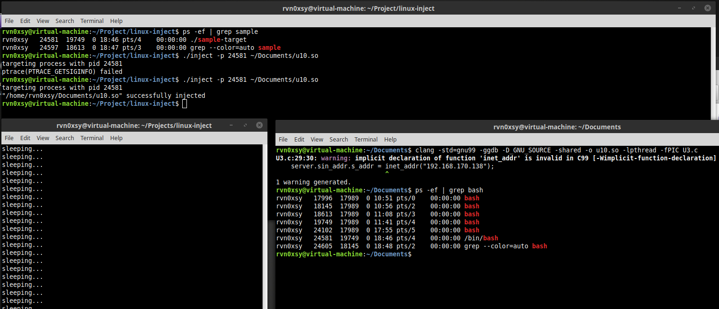Click the './sample-target' process row
Image resolution: width=719 pixels, height=309 pixels.
click(x=124, y=40)
